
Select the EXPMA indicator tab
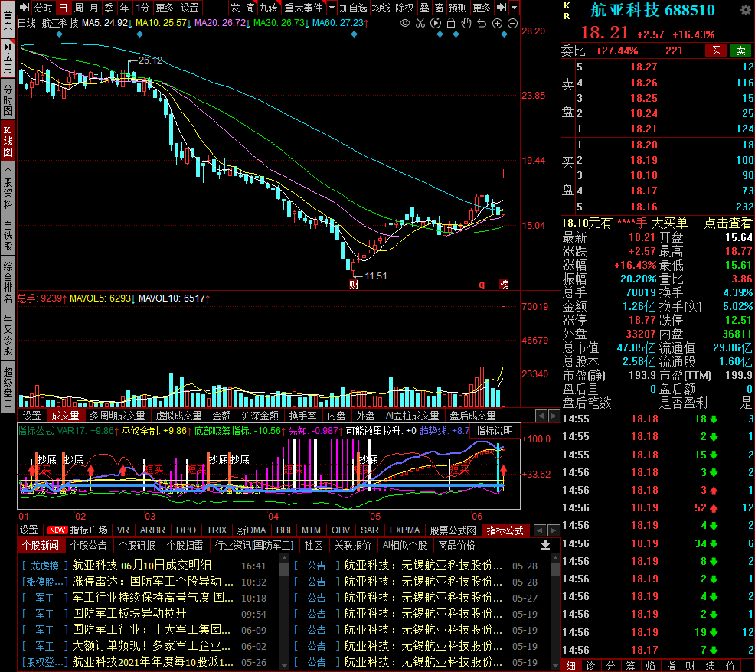coord(404,530)
